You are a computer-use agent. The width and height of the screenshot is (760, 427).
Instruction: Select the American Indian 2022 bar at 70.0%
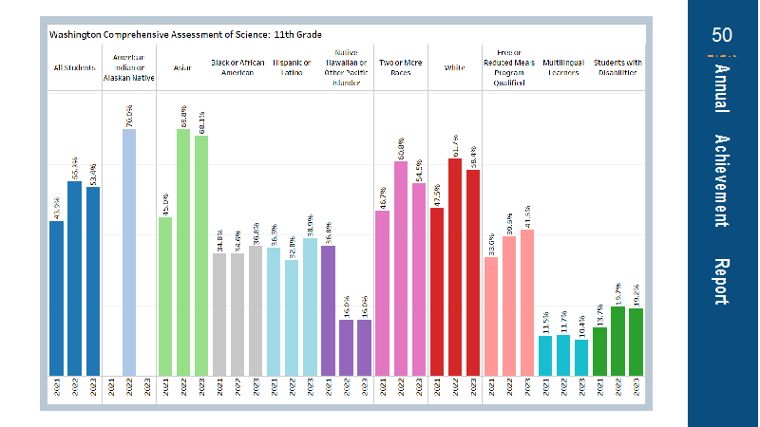(x=129, y=252)
